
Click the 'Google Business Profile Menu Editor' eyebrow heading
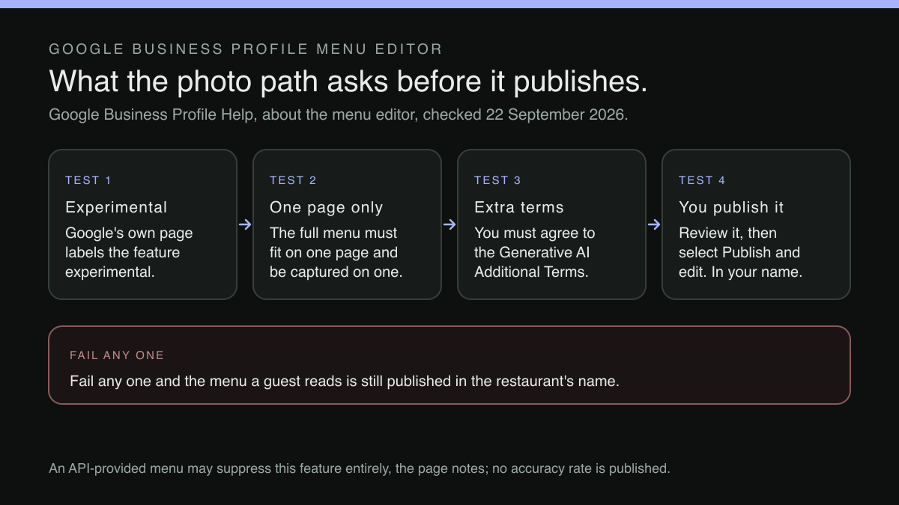tap(246, 49)
